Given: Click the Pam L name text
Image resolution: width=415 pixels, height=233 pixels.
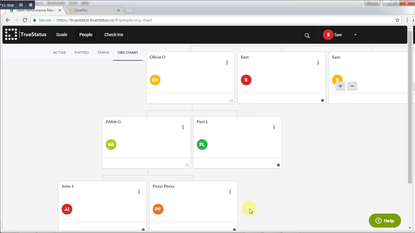Looking at the screenshot, I should click(x=202, y=122).
